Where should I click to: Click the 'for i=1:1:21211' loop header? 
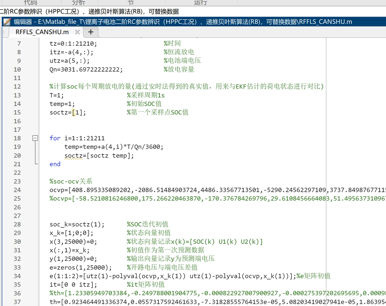click(77, 138)
